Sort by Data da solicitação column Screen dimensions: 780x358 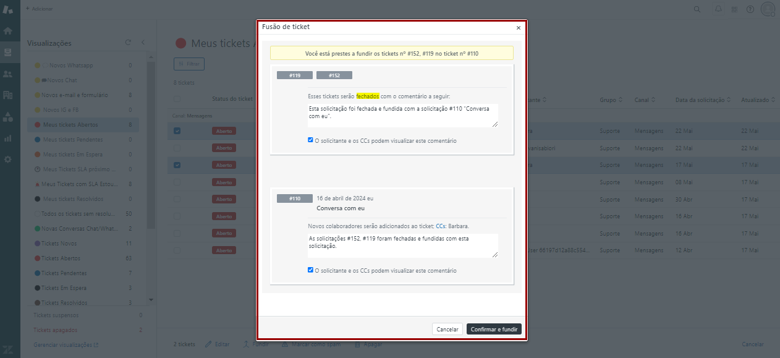703,100
